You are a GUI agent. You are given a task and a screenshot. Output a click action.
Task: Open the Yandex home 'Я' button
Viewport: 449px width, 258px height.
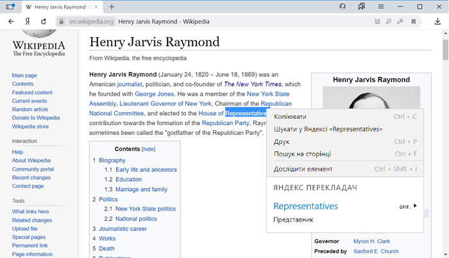tap(27, 22)
